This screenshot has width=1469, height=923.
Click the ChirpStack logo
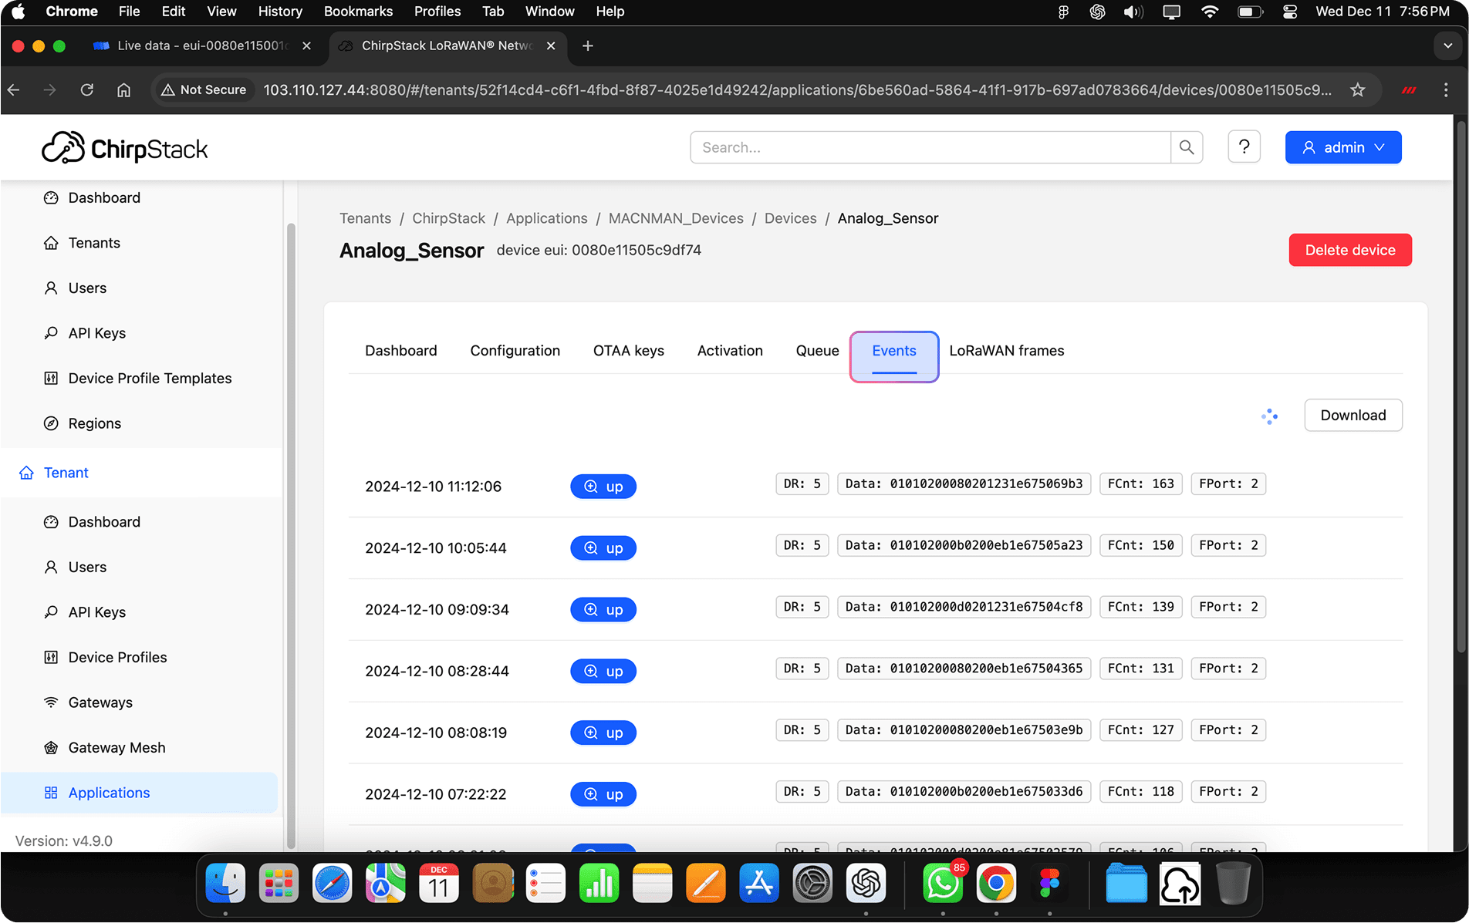click(x=125, y=148)
